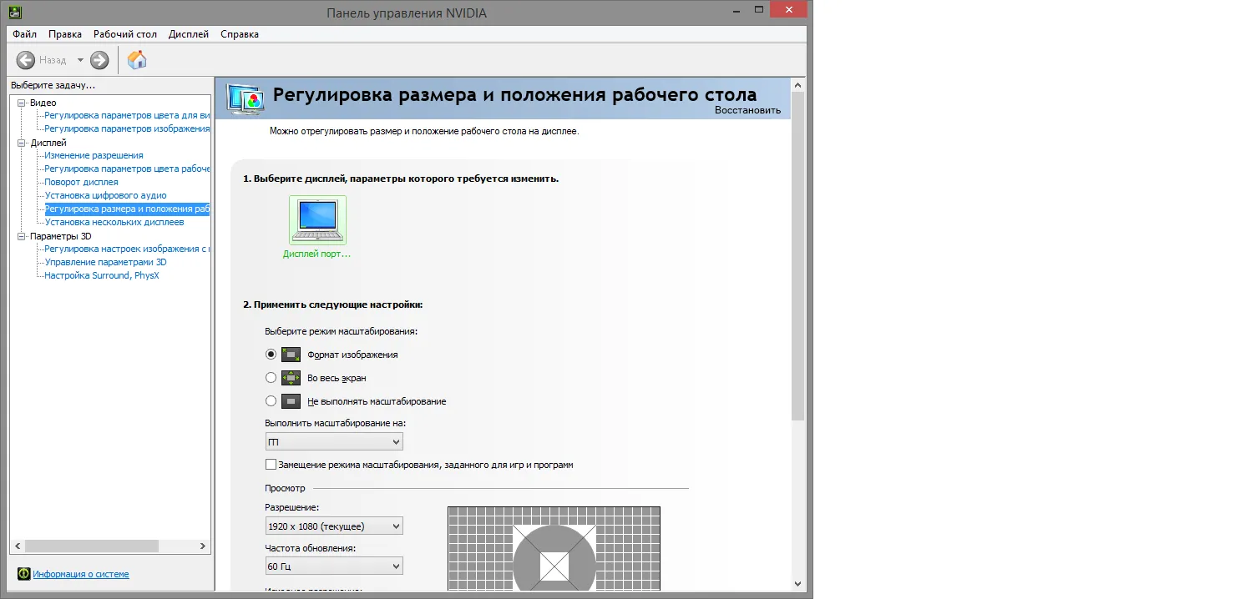Screen dimensions: 1235x599
Task: Select the portable display monitor icon
Action: tap(317, 220)
